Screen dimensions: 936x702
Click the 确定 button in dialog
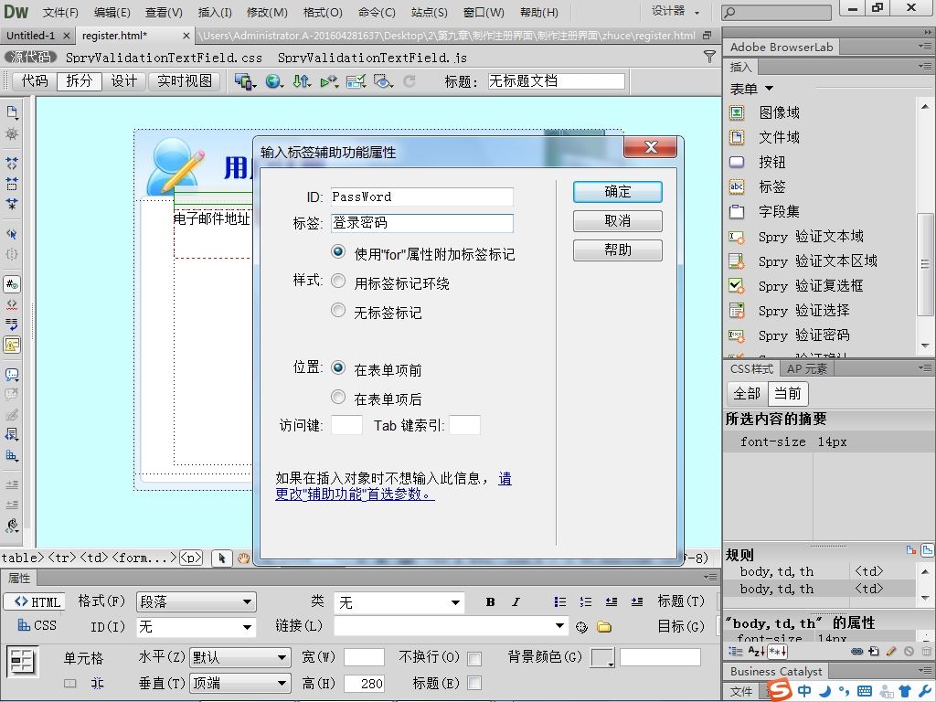(617, 192)
